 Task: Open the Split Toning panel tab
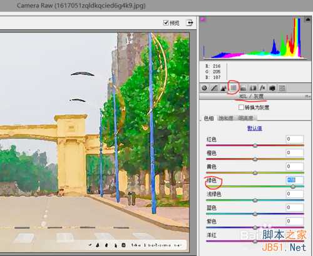[243, 88]
